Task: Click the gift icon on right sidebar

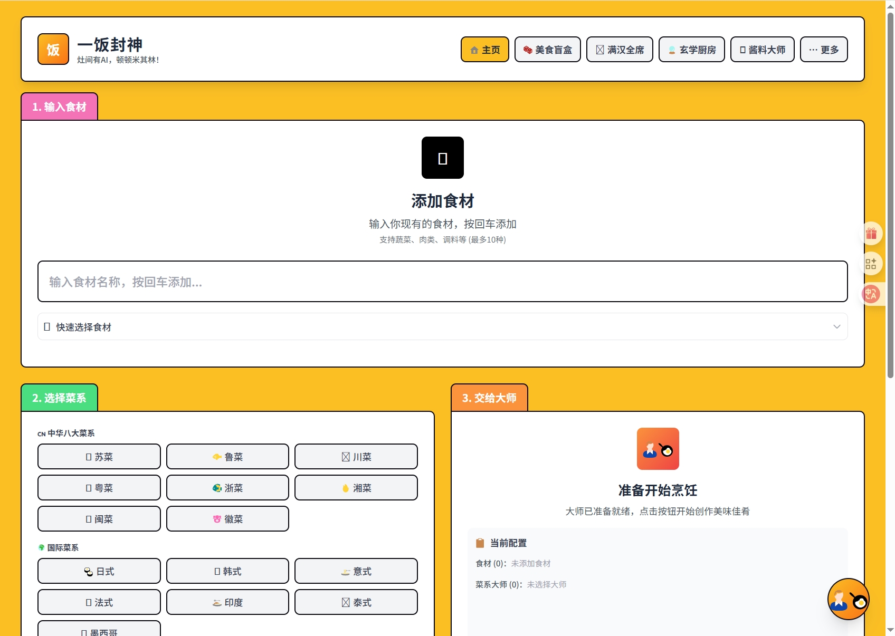Action: pyautogui.click(x=871, y=233)
